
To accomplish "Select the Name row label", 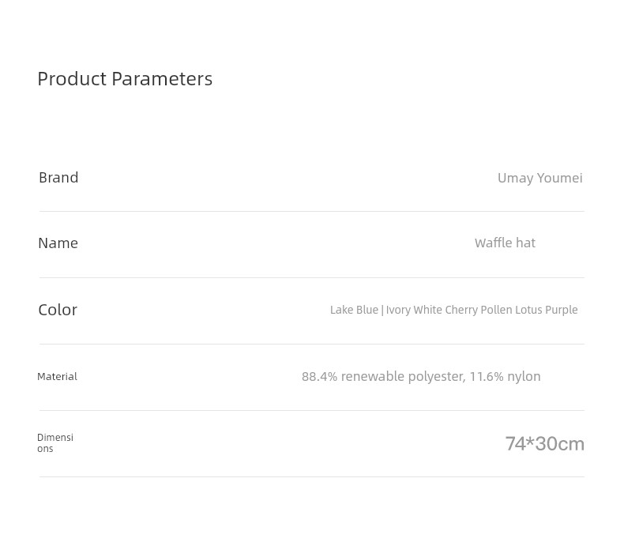I will [58, 243].
